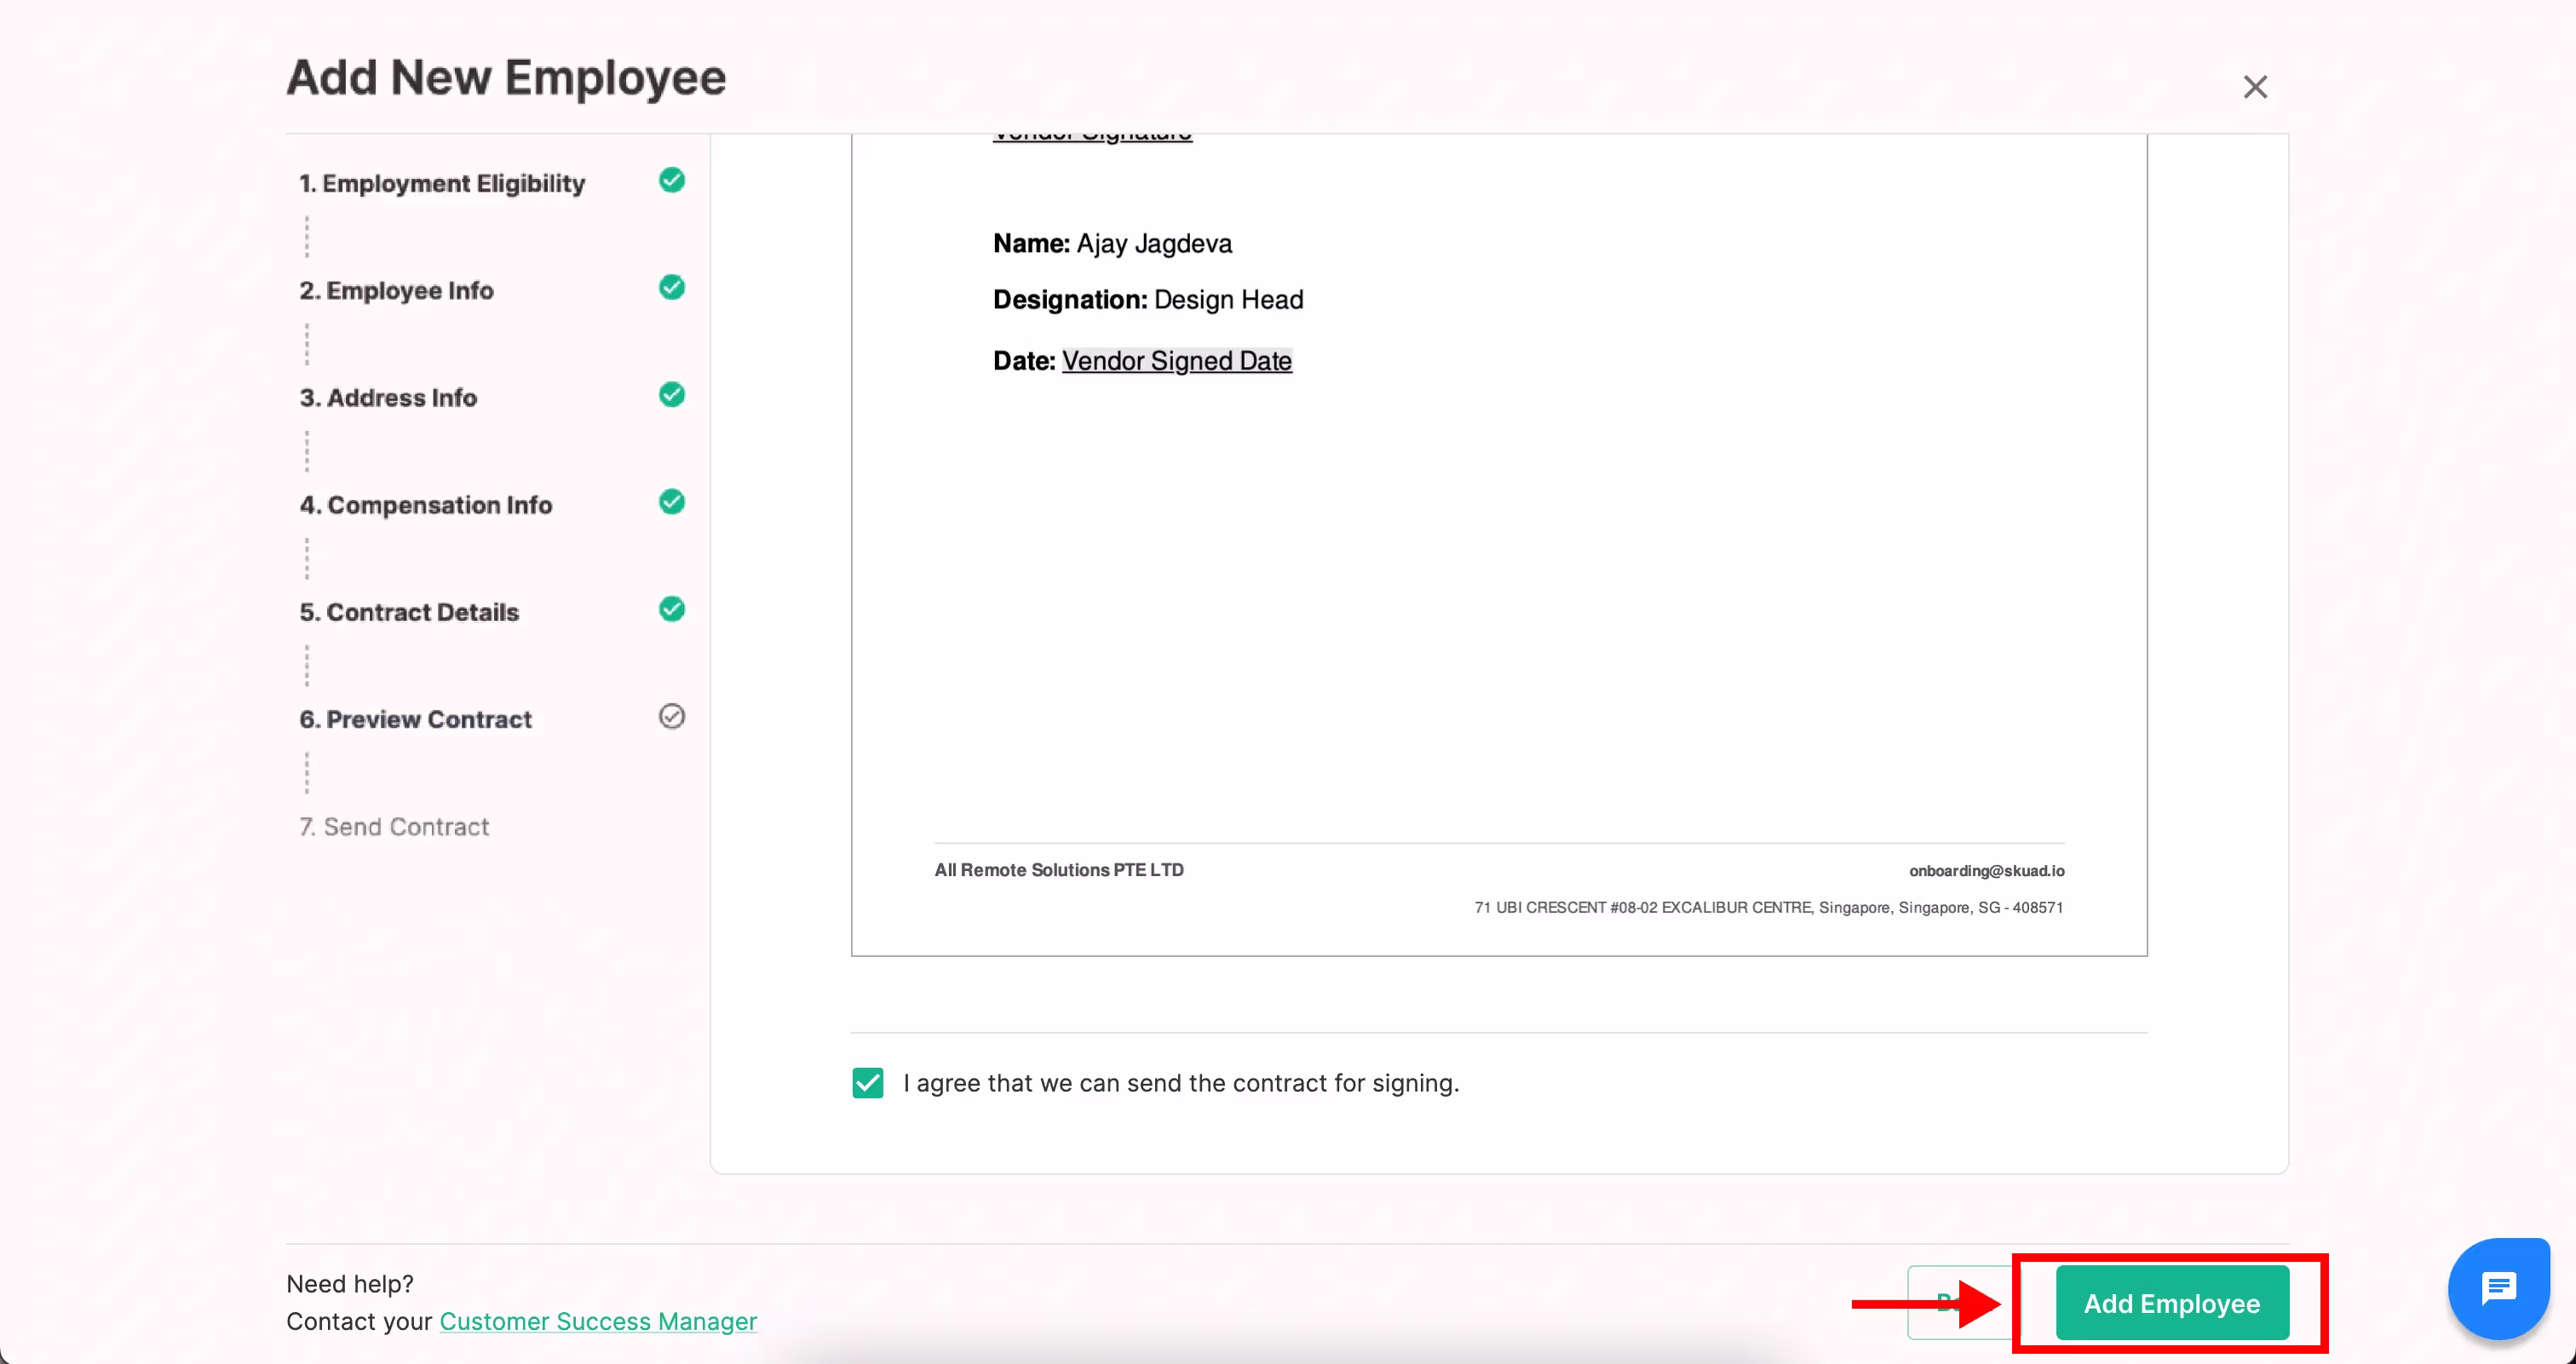Uncheck the agree to send contract checkbox

[x=867, y=1082]
